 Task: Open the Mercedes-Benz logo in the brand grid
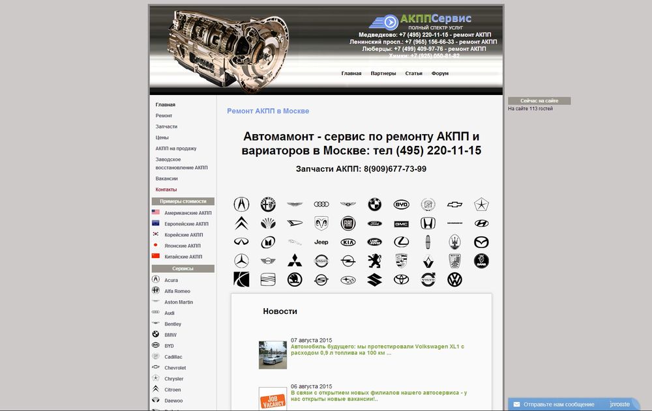pos(241,261)
